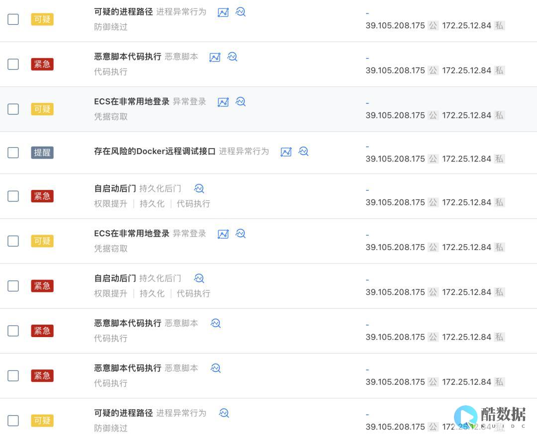Click private IP 172.25.12.84 in first 自启动后门 row
This screenshot has width=537, height=440.
pos(466,202)
